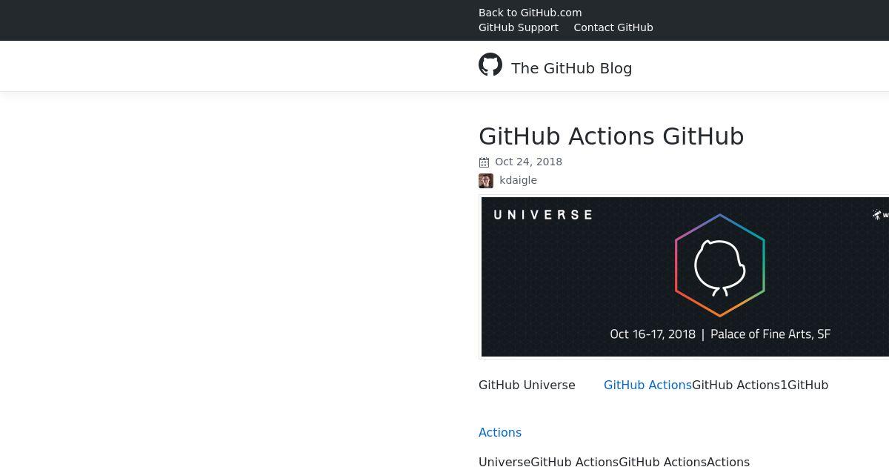Click the blue Actions link

pos(500,432)
